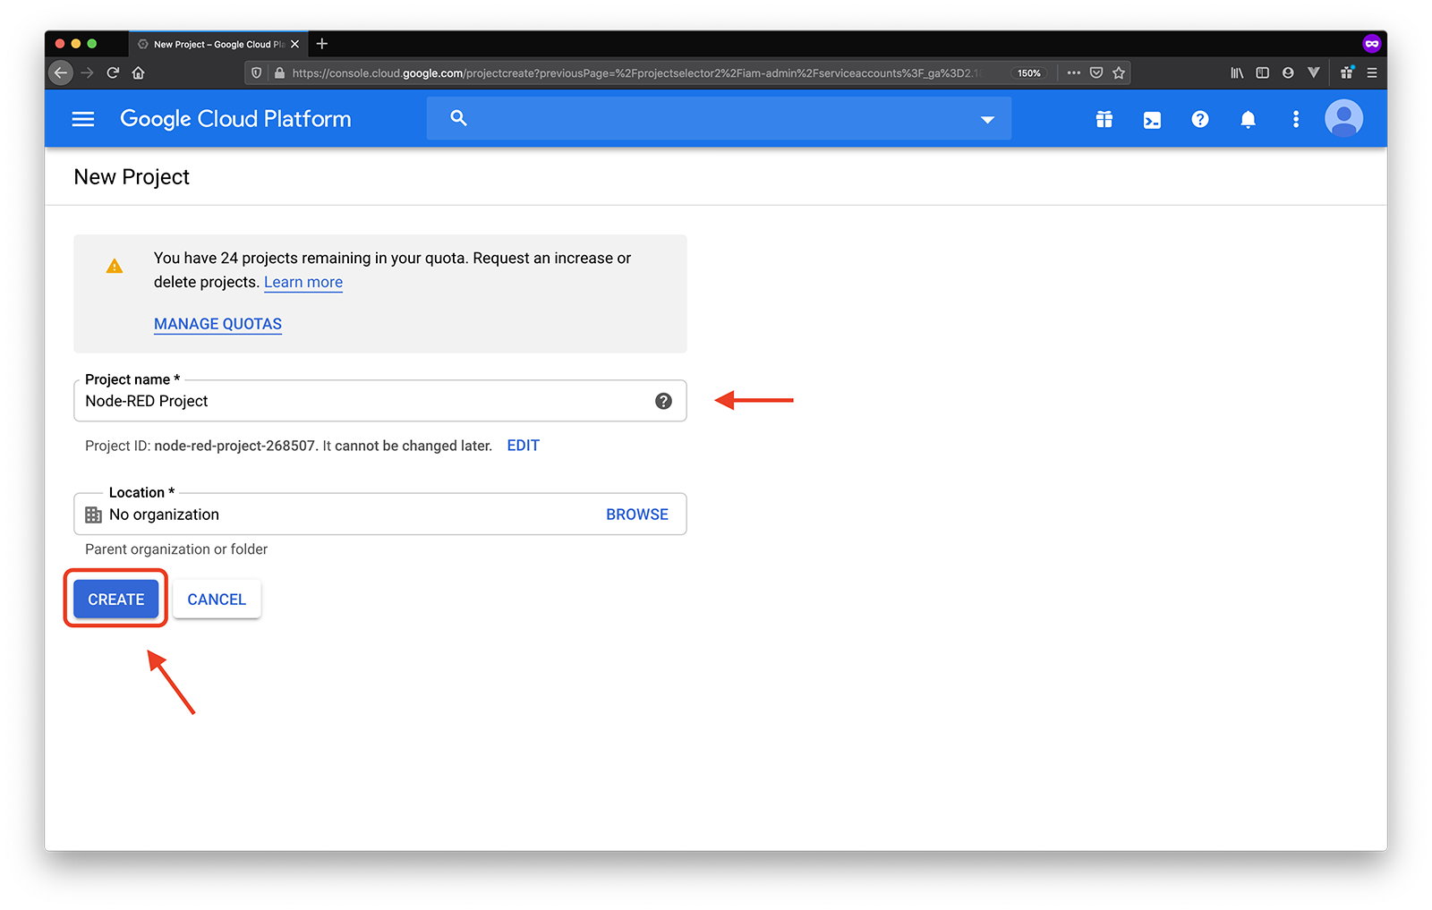Select the New Project – Google Cloud tab
1432x910 pixels.
[x=217, y=44]
